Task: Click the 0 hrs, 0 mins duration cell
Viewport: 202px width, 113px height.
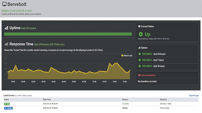Action: (165, 108)
